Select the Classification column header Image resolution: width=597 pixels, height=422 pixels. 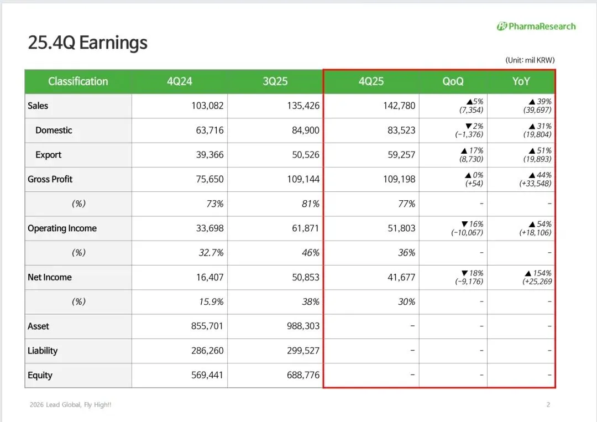78,82
